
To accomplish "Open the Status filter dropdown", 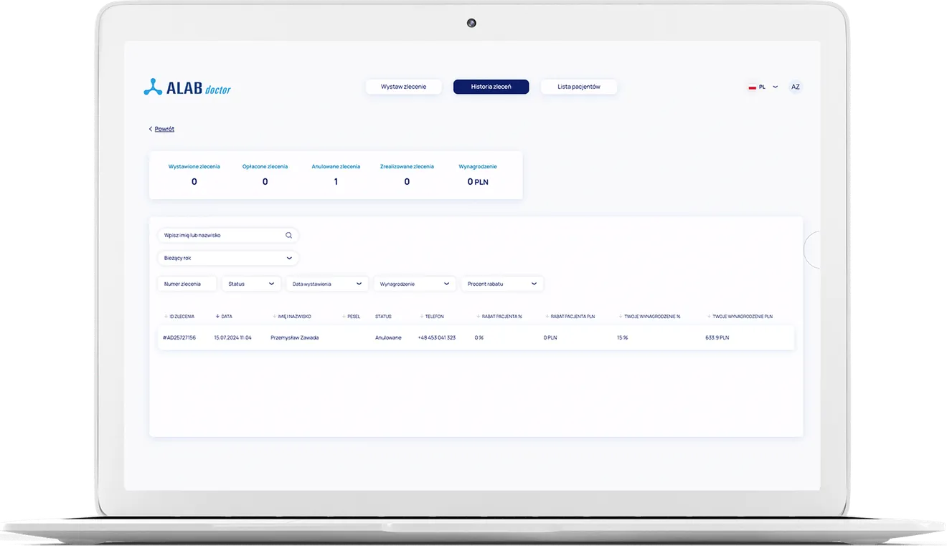I will [x=250, y=284].
